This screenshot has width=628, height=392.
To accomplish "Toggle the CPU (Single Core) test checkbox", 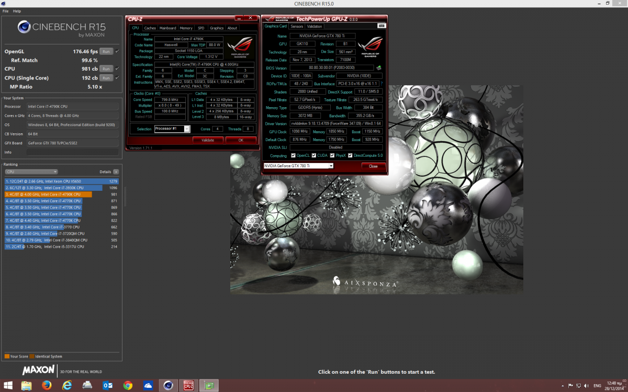I will 117,77.
